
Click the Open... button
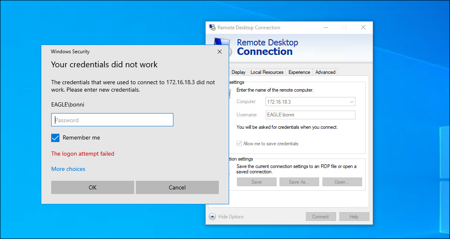pos(342,182)
